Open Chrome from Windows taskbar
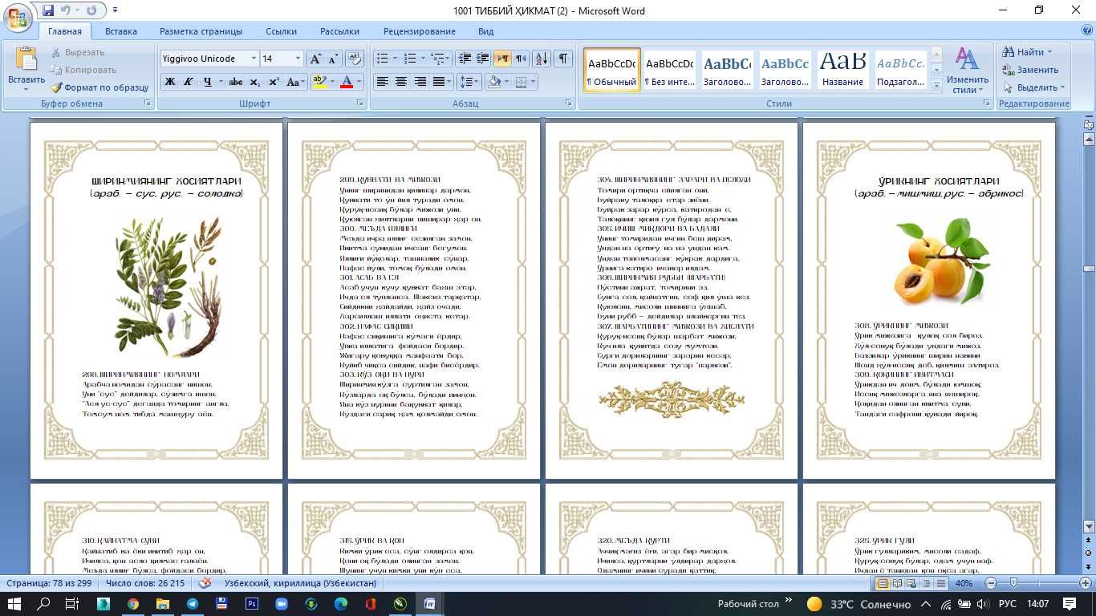Viewport: 1096px width, 616px height. pyautogui.click(x=132, y=604)
